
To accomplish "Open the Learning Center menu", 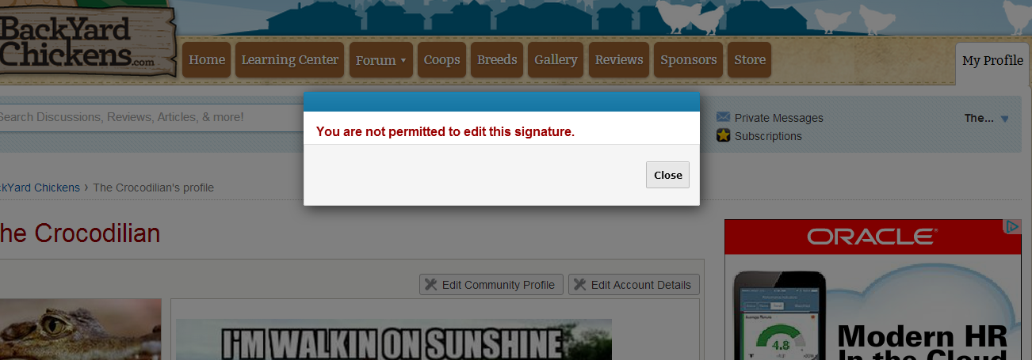I will click(289, 60).
